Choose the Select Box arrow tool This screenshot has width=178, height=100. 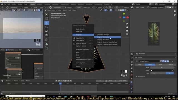tap(46, 15)
